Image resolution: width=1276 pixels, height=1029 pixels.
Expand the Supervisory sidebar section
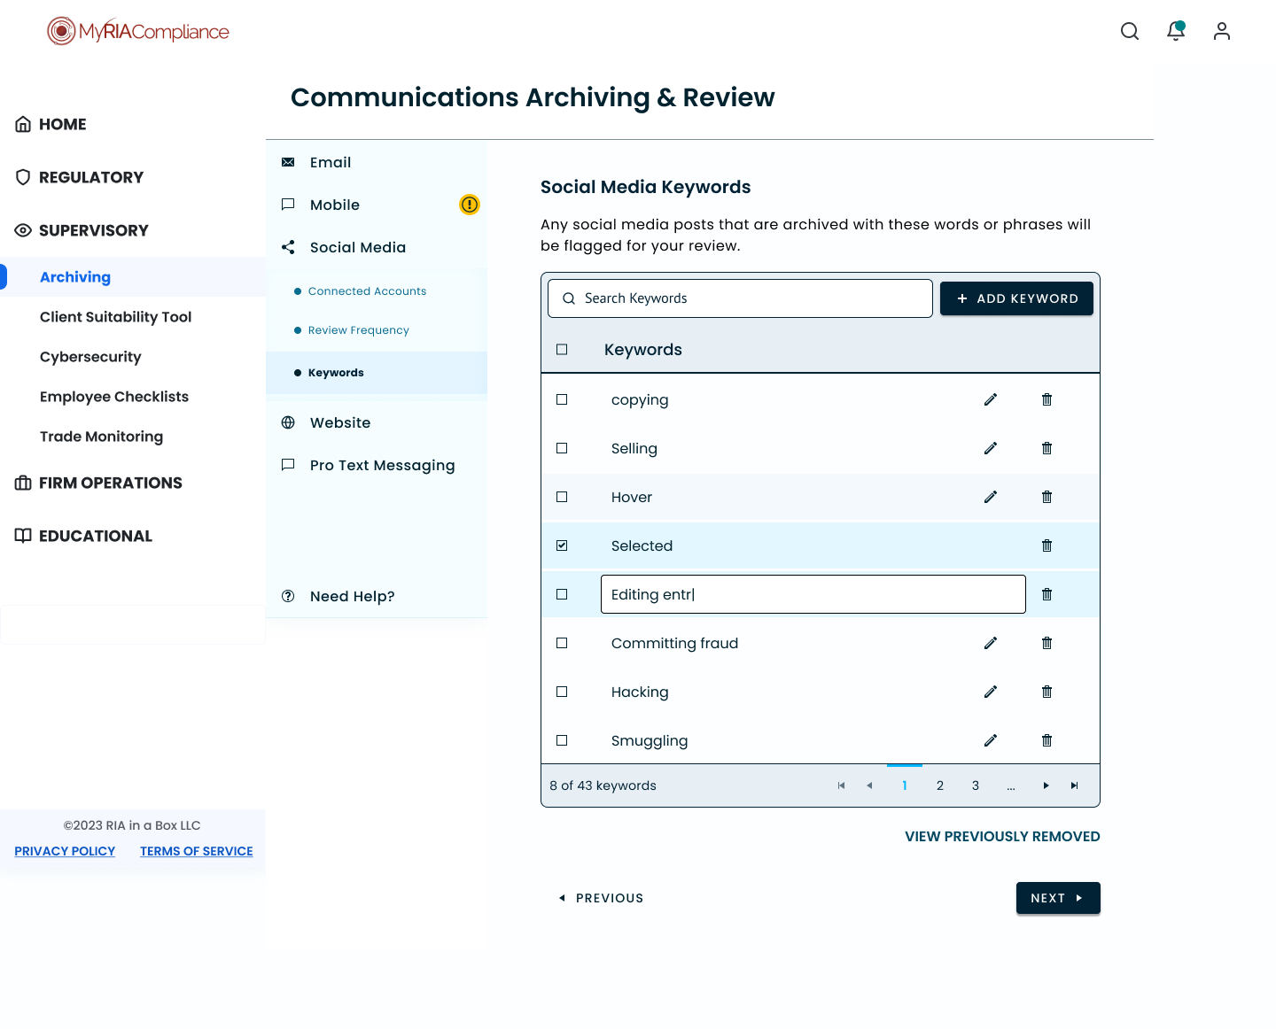click(x=82, y=230)
